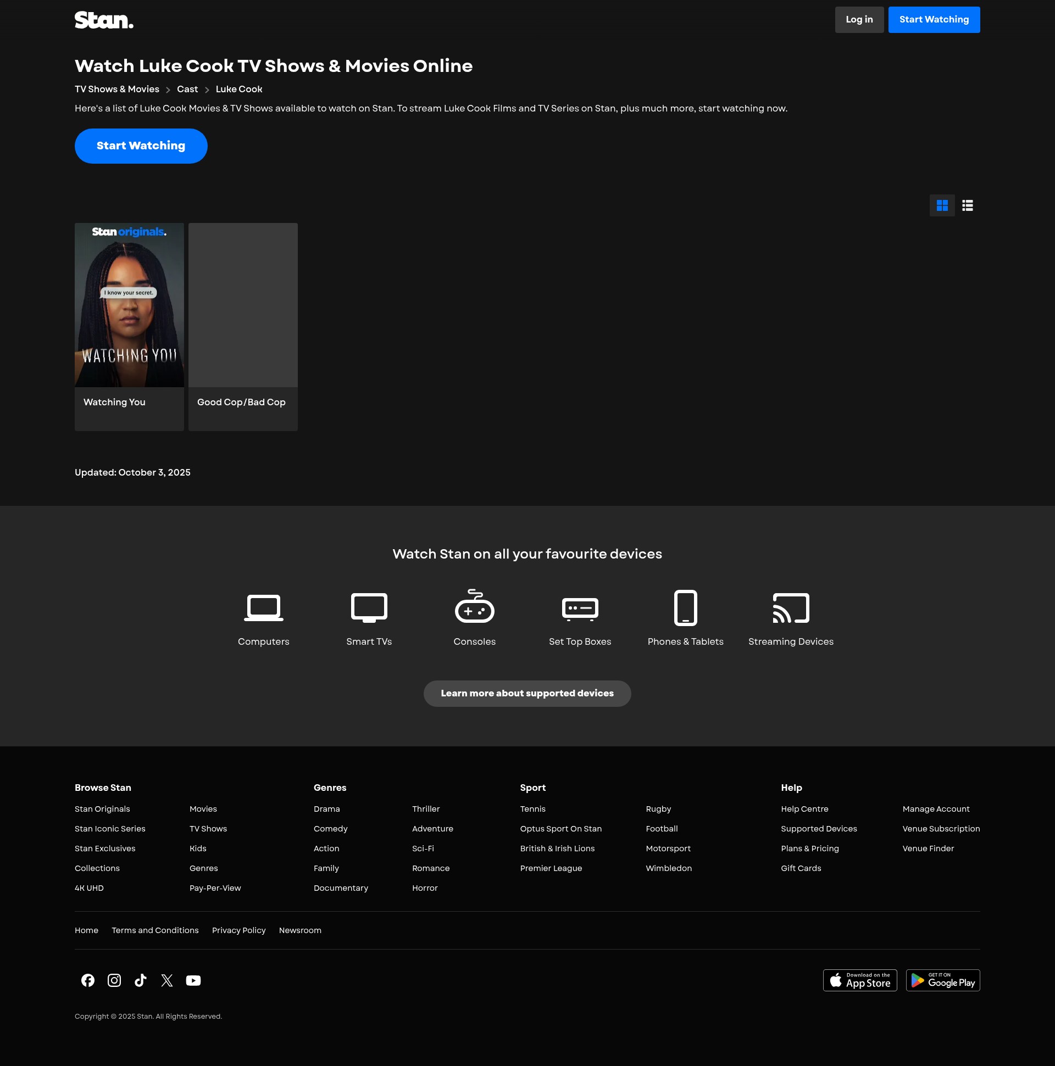Open Tennis sport link

[533, 809]
